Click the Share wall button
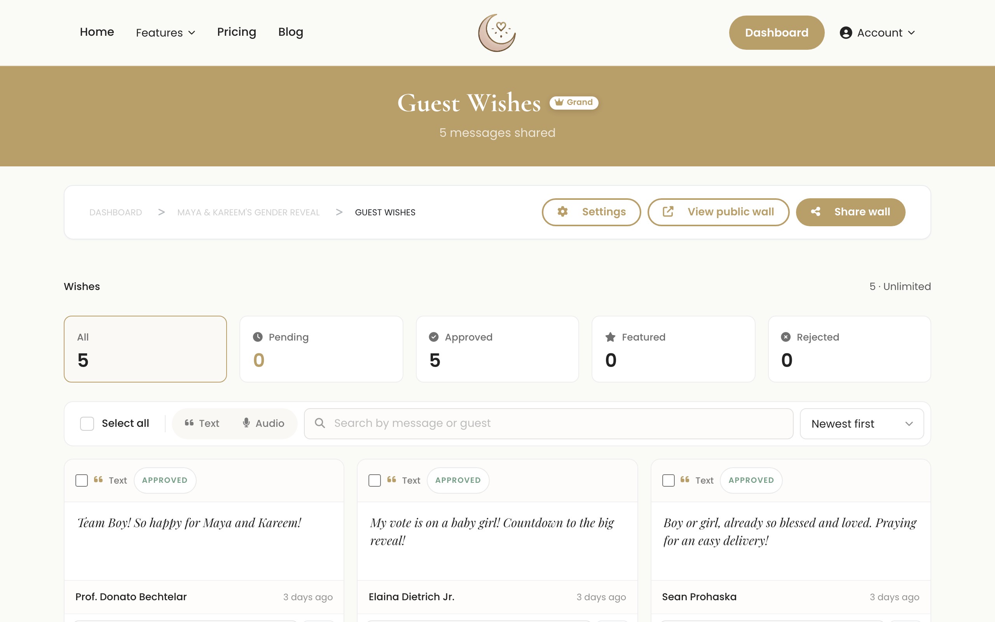Screen dimensions: 995x622 click(x=850, y=212)
